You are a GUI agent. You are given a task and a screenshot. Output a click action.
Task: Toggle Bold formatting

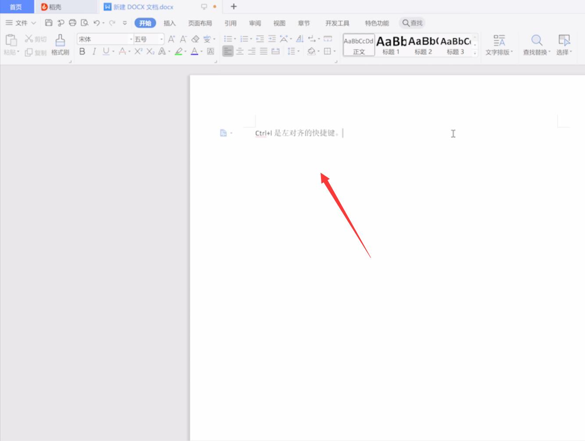82,51
